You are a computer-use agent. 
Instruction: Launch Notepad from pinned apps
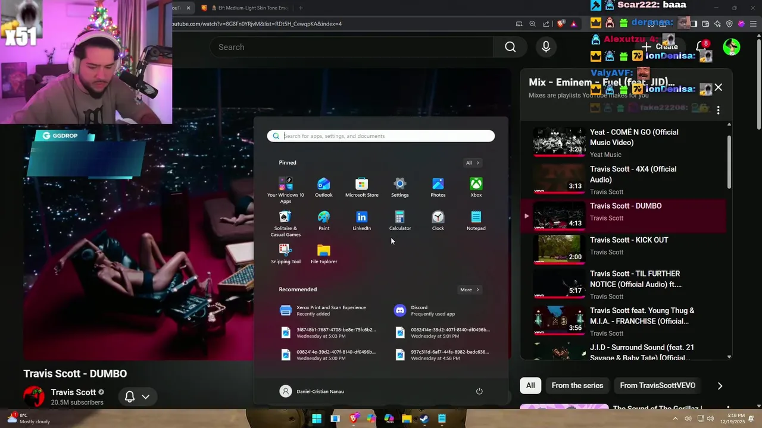click(x=476, y=221)
